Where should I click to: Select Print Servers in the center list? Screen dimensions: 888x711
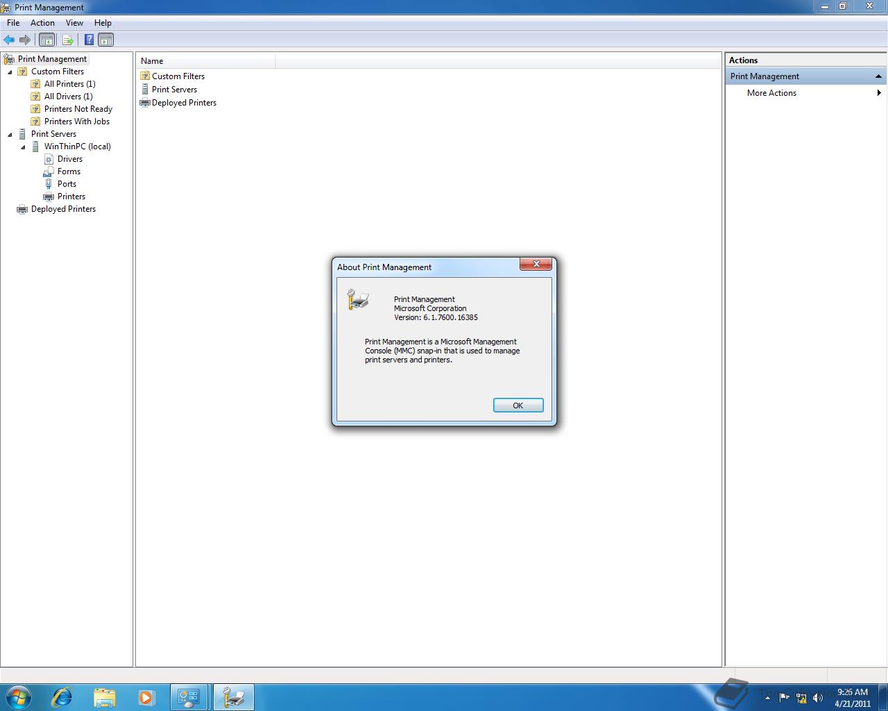point(174,90)
